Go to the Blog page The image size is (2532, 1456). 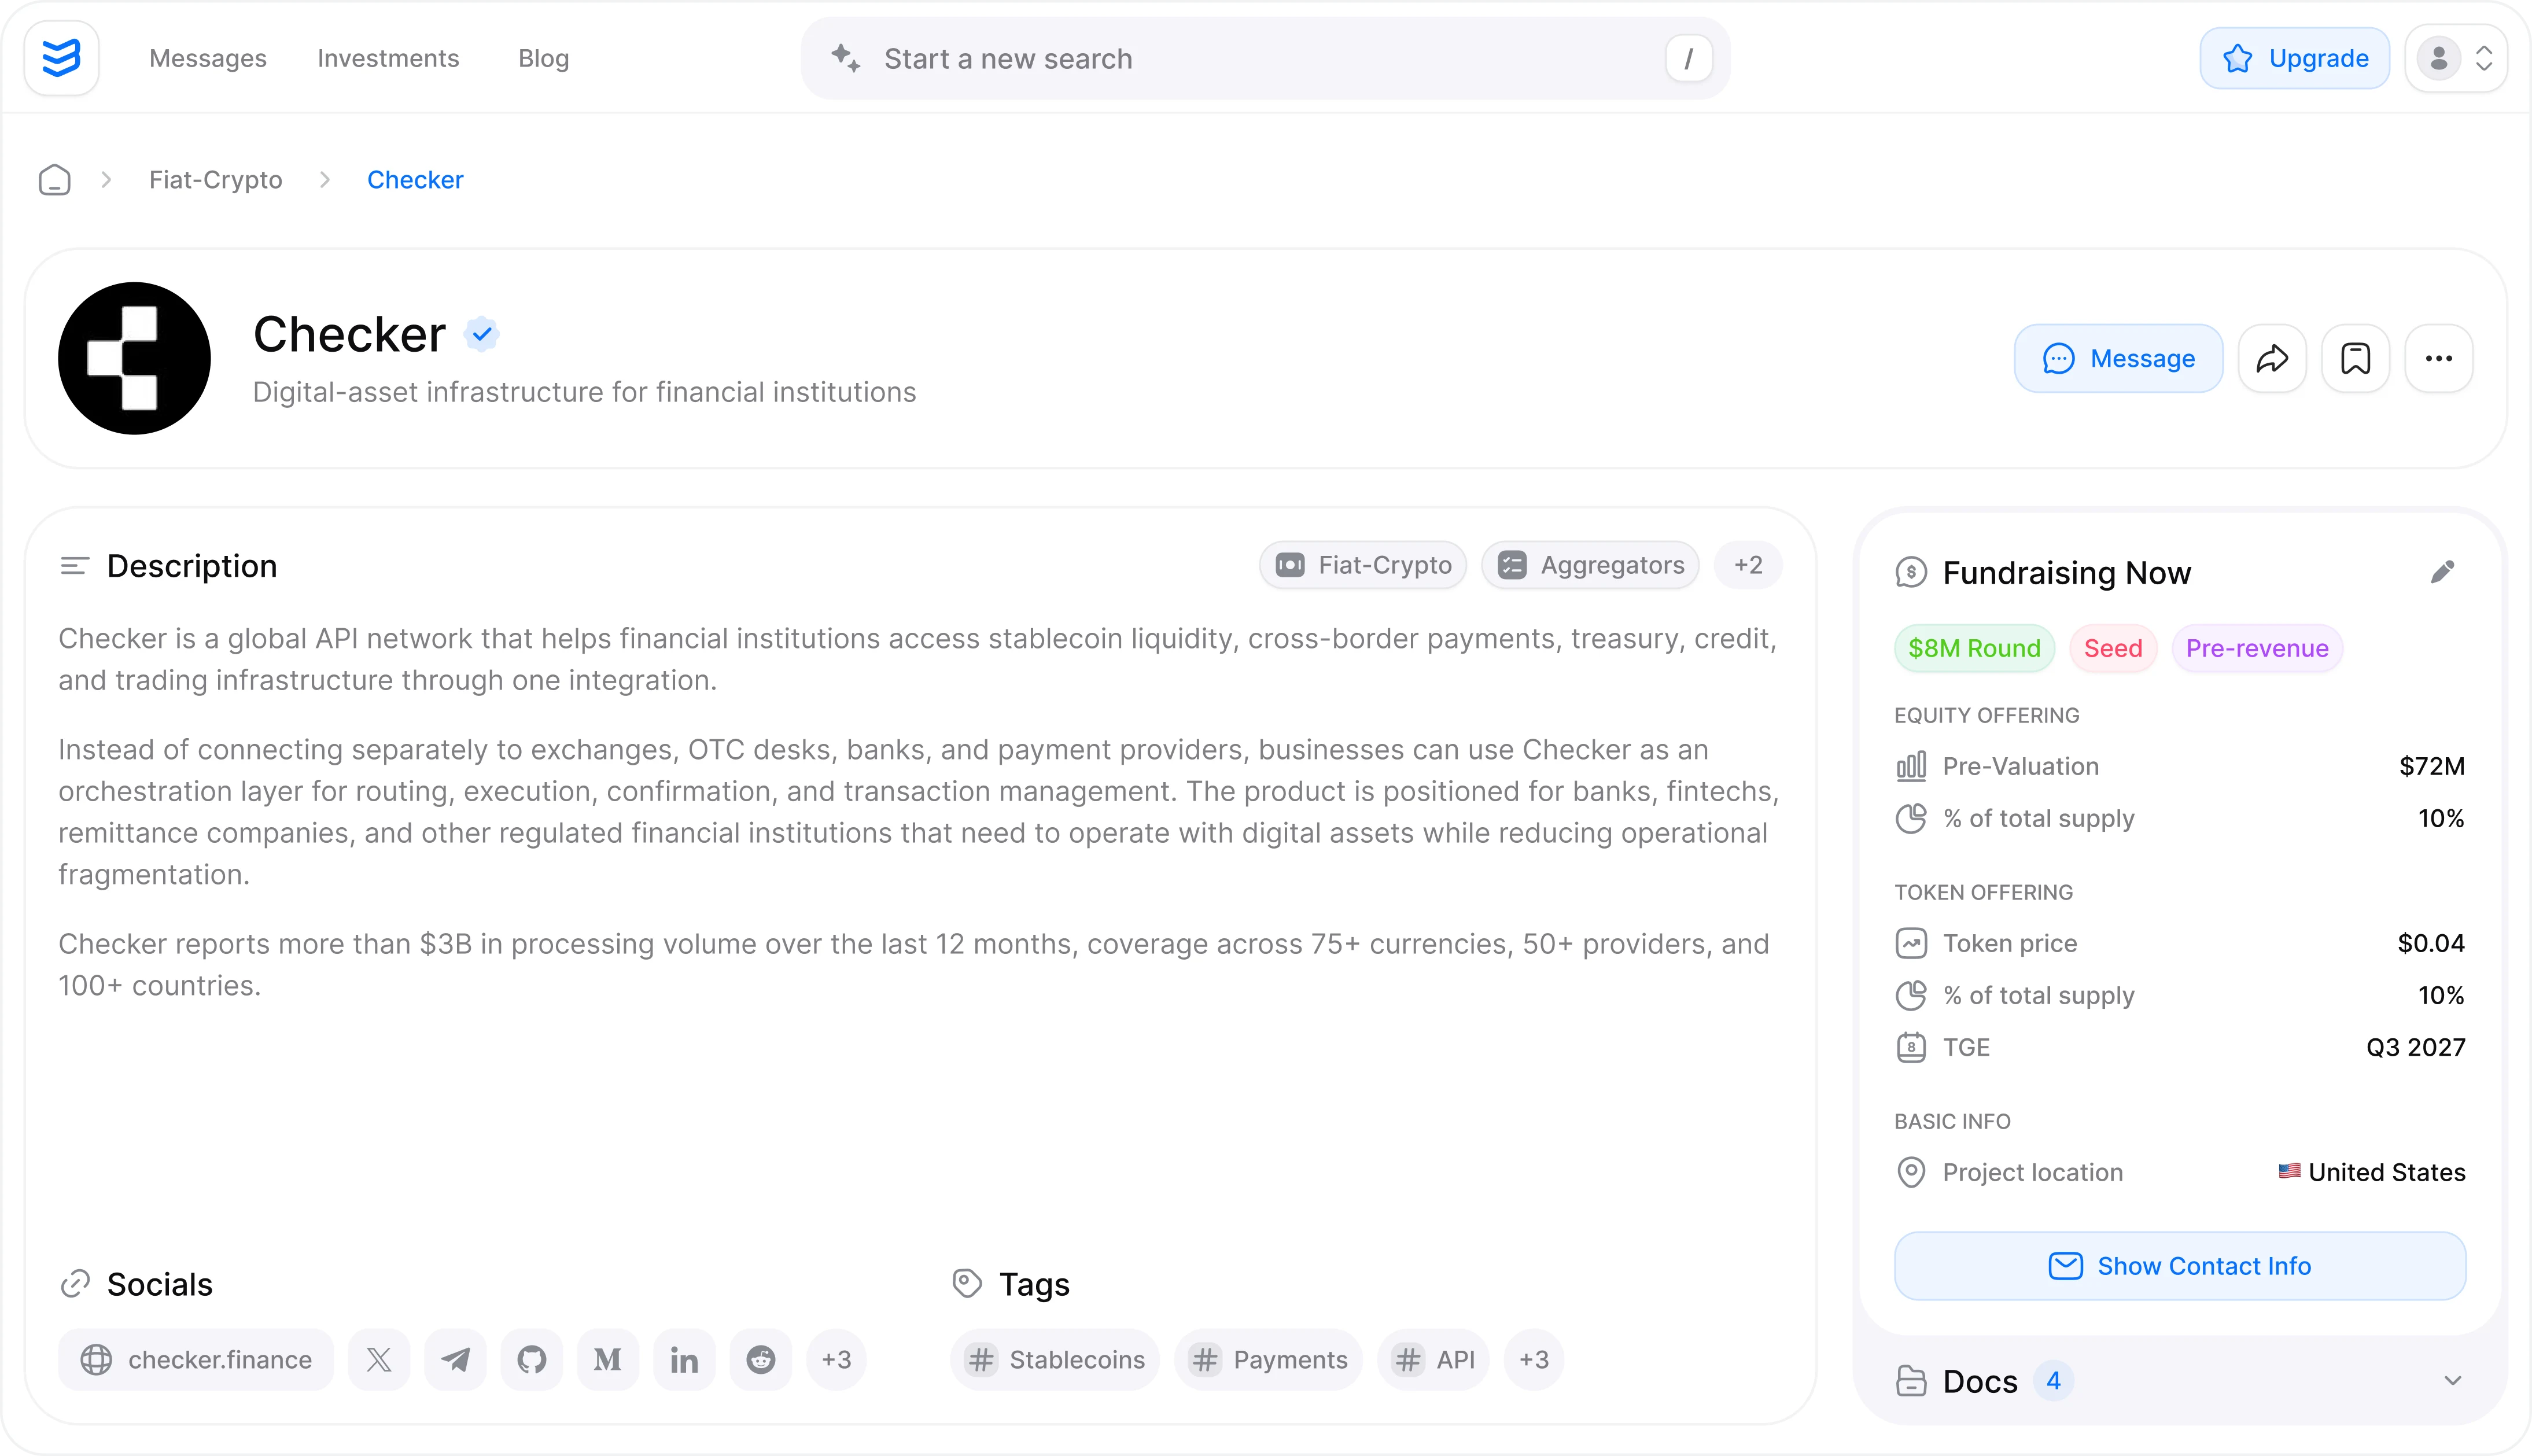point(543,58)
